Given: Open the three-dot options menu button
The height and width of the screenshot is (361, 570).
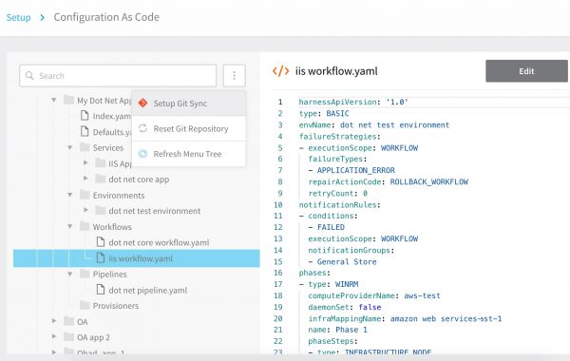Looking at the screenshot, I should (234, 76).
